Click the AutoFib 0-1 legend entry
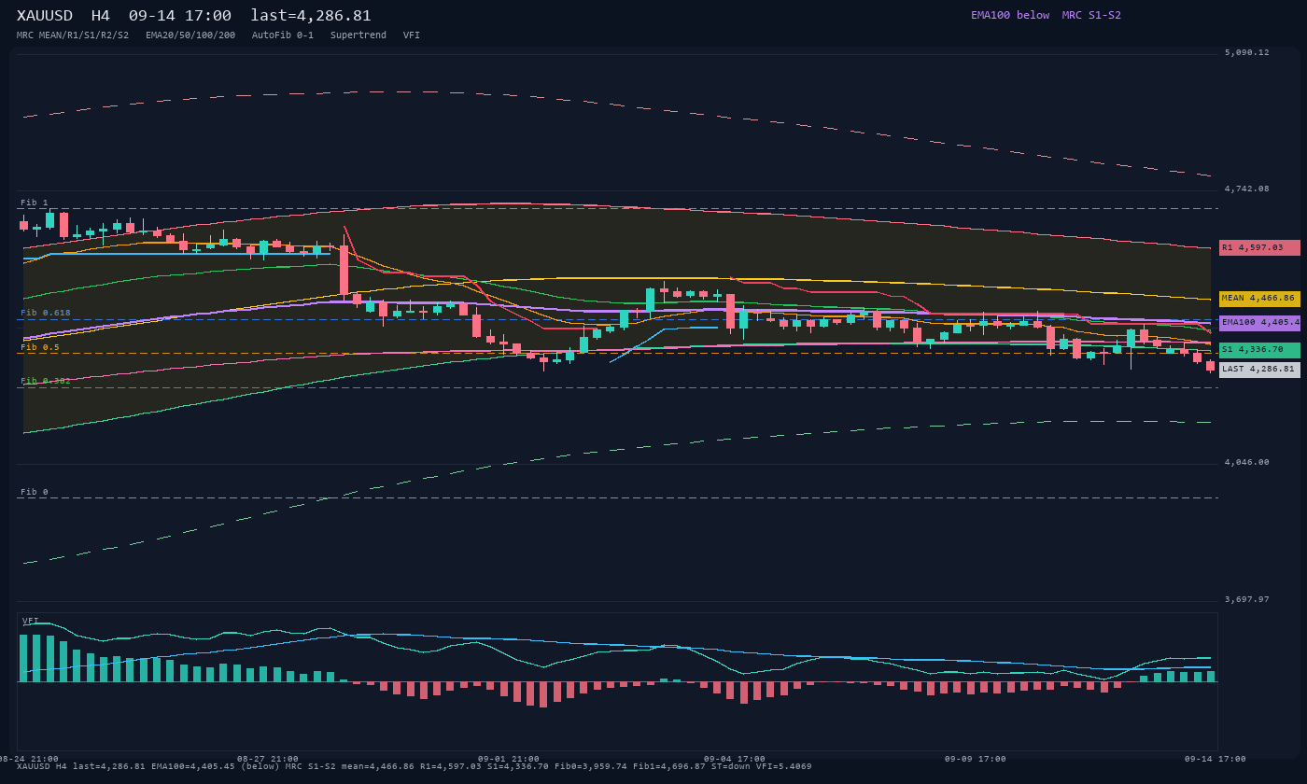 click(x=283, y=35)
